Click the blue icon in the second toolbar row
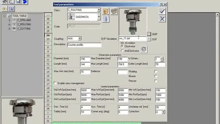Viewport: 220px width, 124px height. click(x=11, y=9)
